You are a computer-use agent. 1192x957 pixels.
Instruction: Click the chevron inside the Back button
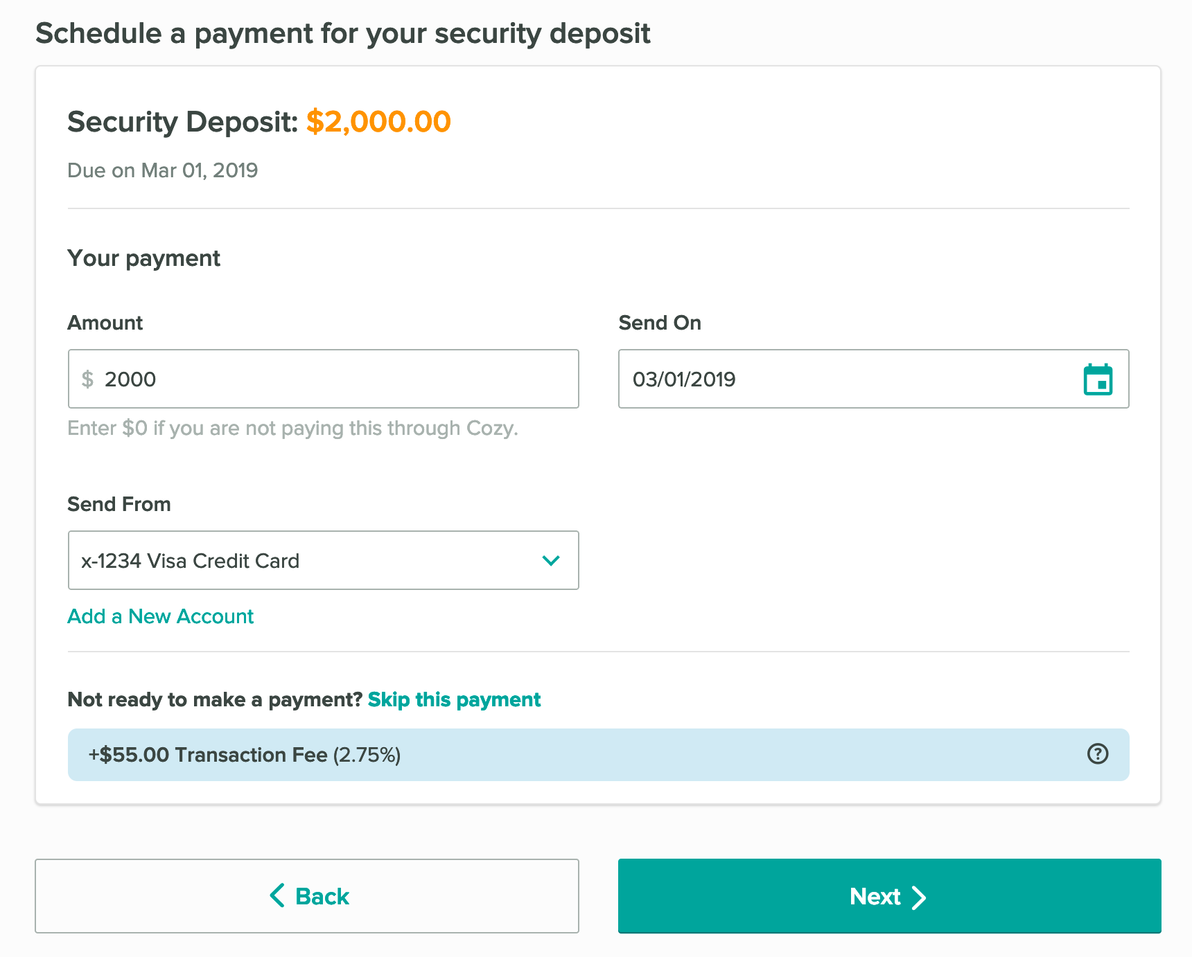(277, 896)
